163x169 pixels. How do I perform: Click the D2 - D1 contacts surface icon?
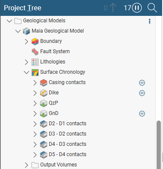(44, 124)
